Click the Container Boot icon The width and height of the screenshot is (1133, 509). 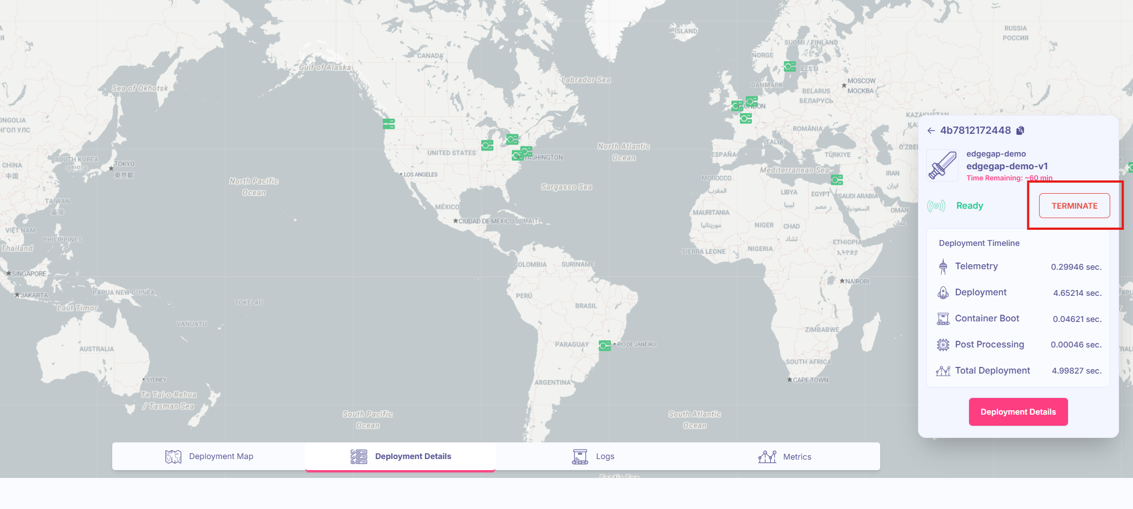click(x=943, y=319)
